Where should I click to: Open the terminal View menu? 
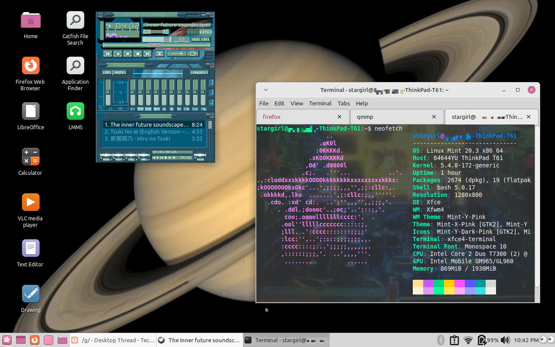click(297, 103)
